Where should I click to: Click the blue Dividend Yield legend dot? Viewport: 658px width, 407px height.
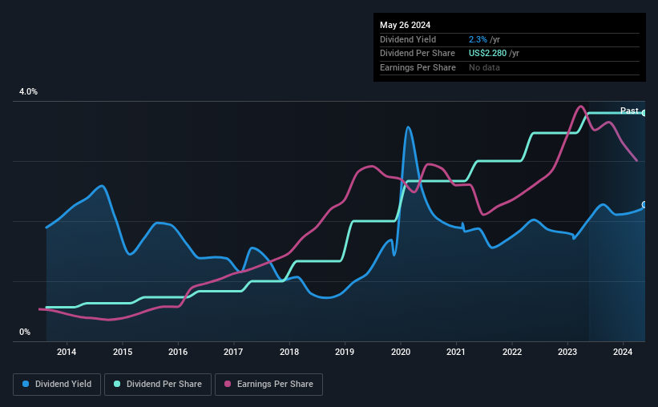pos(26,384)
